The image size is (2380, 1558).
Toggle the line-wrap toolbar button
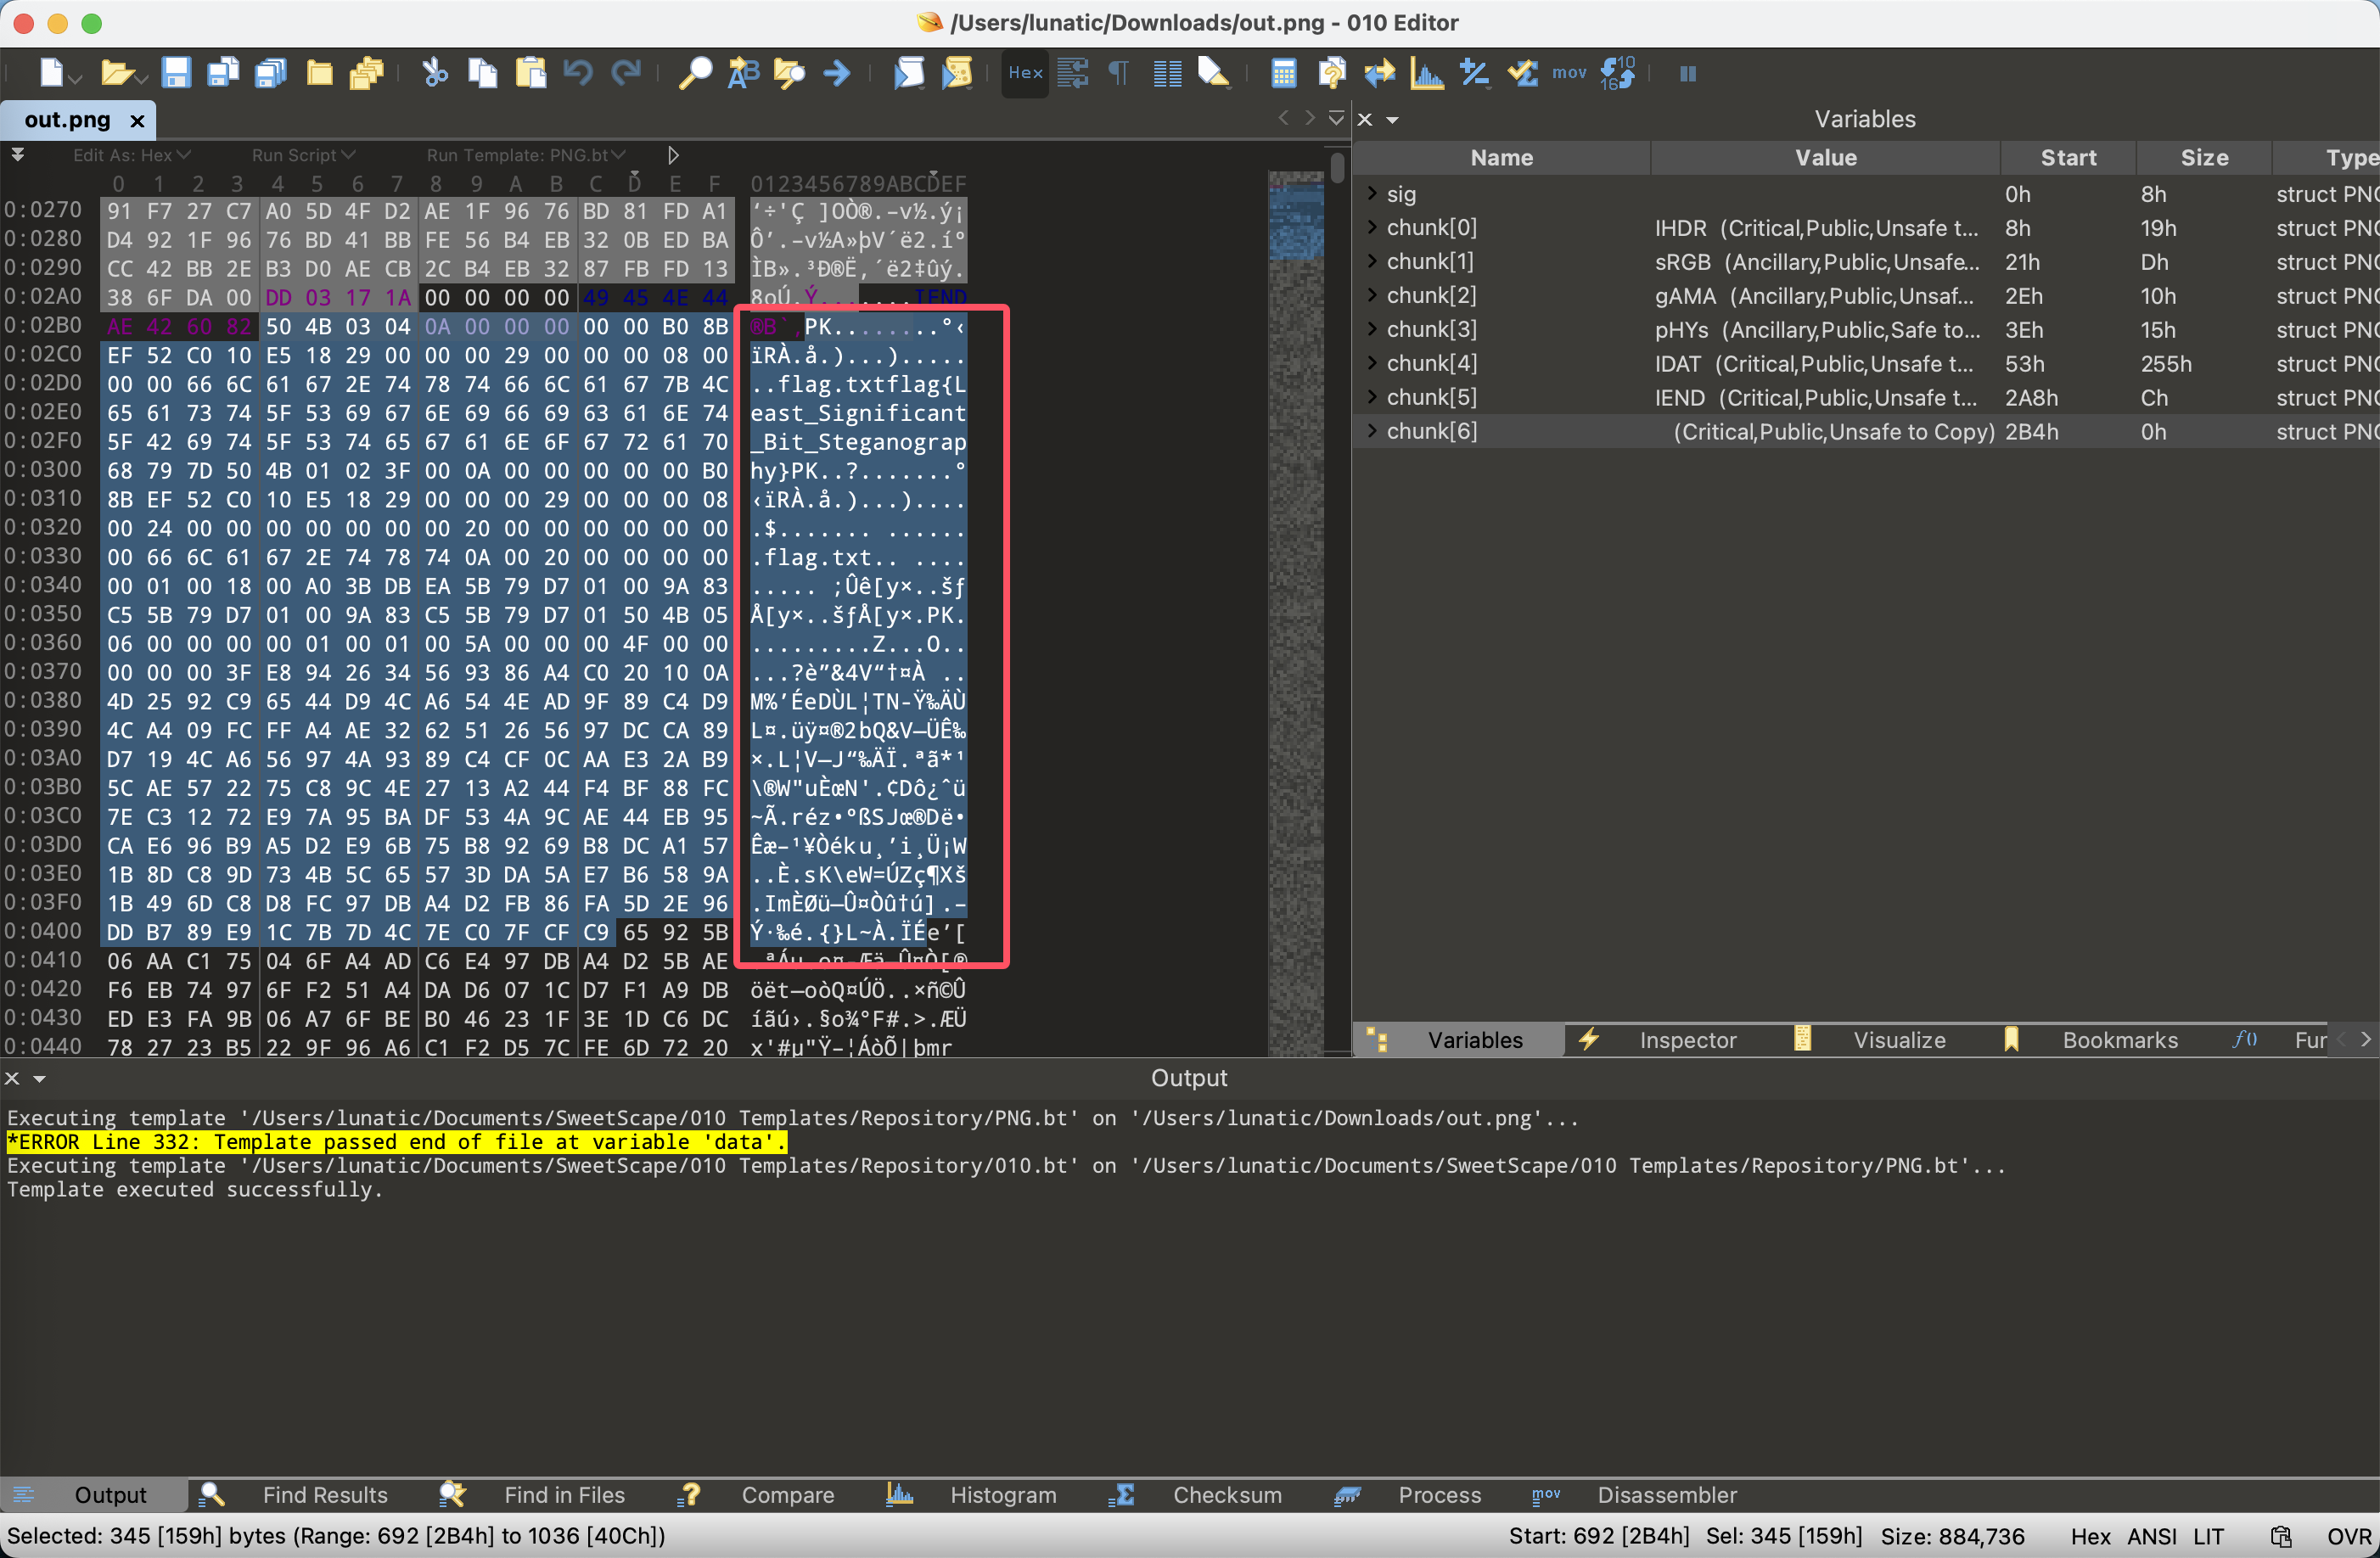(x=1073, y=73)
